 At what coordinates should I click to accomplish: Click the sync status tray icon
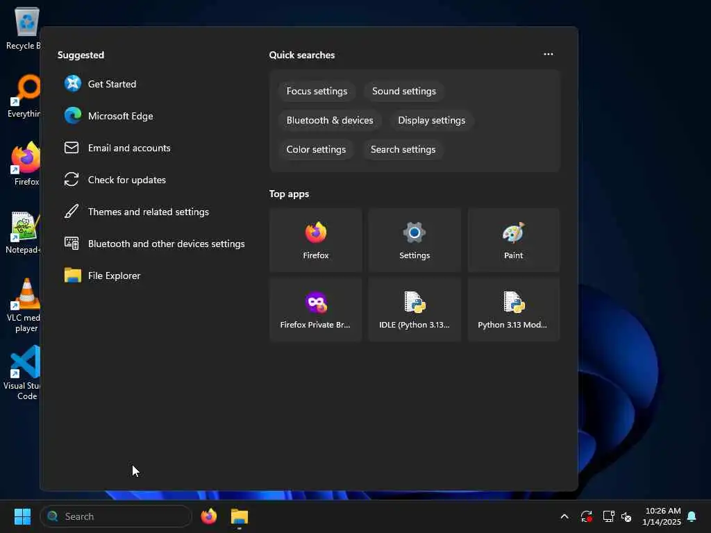pos(586,516)
